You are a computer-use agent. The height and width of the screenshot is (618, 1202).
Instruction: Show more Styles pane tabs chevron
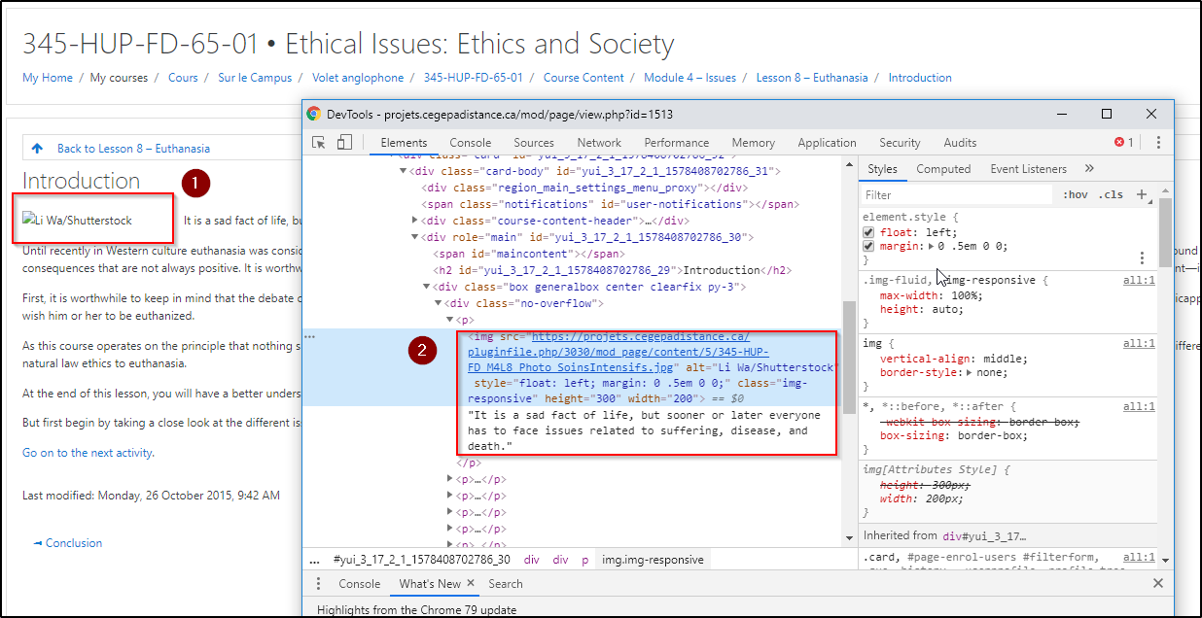coord(1089,169)
